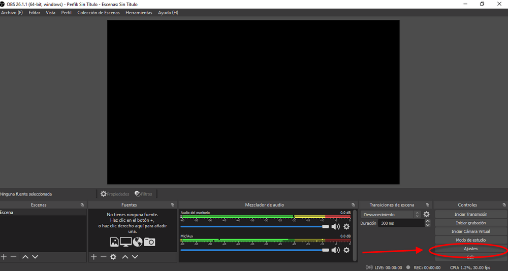Open the Colección de Escenas menu

pos(98,13)
